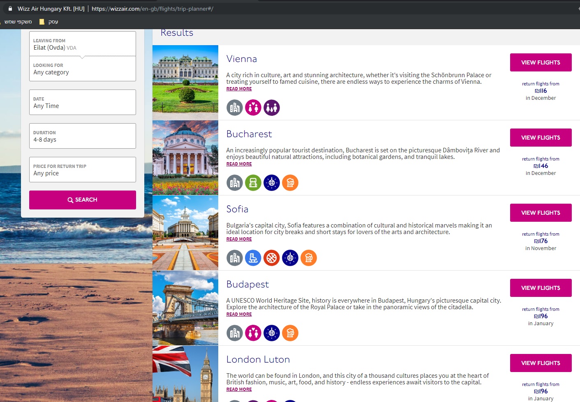Viewport: 580px width, 402px height.
Task: Click the orange beer mug icon under Budapest
Action: coord(290,333)
